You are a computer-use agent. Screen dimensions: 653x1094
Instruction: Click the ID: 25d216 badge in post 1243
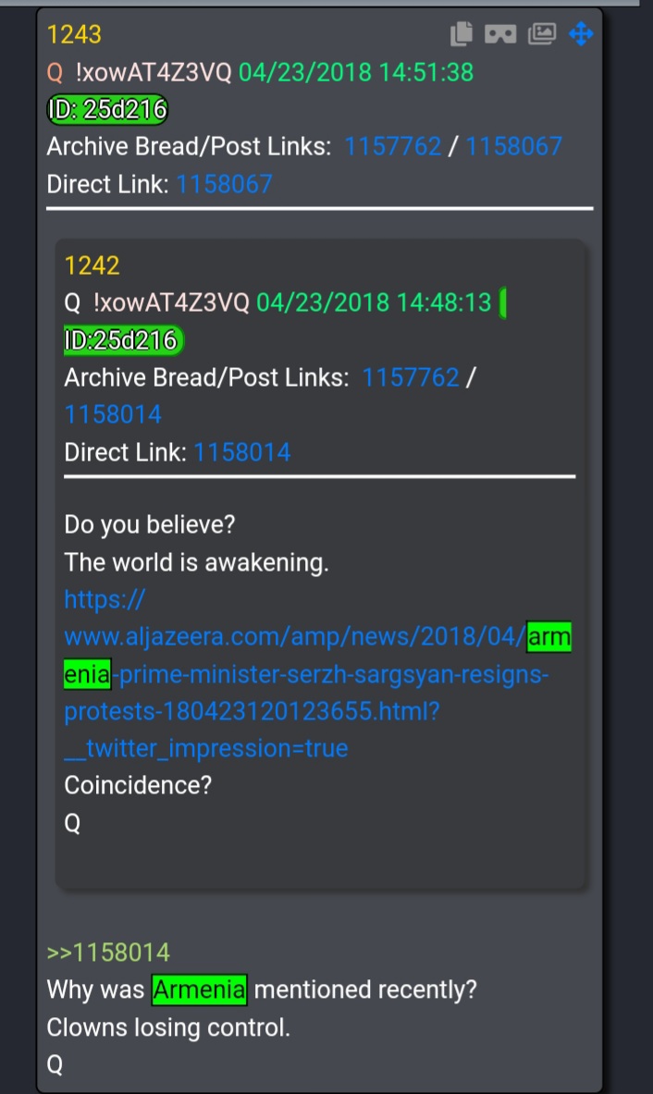[x=107, y=109]
